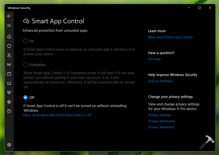The image size is (219, 155).
Task: Open Learn more about why Smart App Control is off
Action: tap(57, 115)
